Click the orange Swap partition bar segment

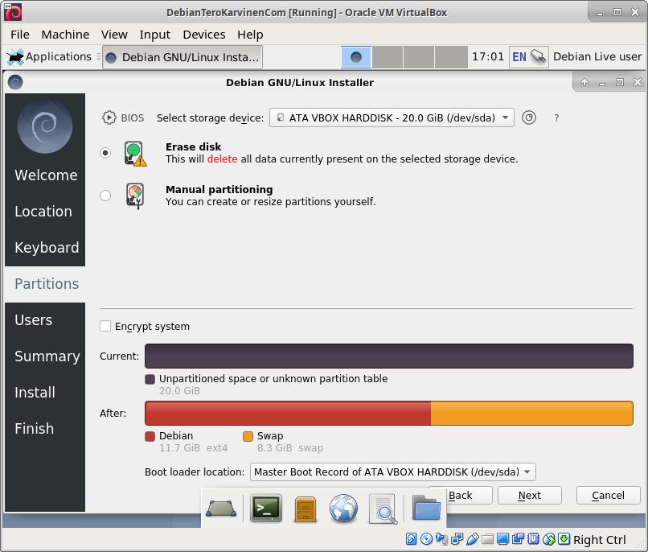coord(531,413)
